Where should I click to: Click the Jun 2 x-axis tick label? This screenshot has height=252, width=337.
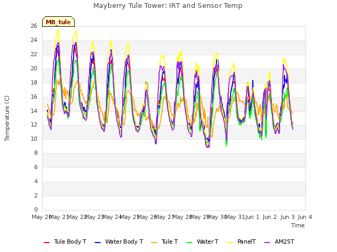click(270, 217)
